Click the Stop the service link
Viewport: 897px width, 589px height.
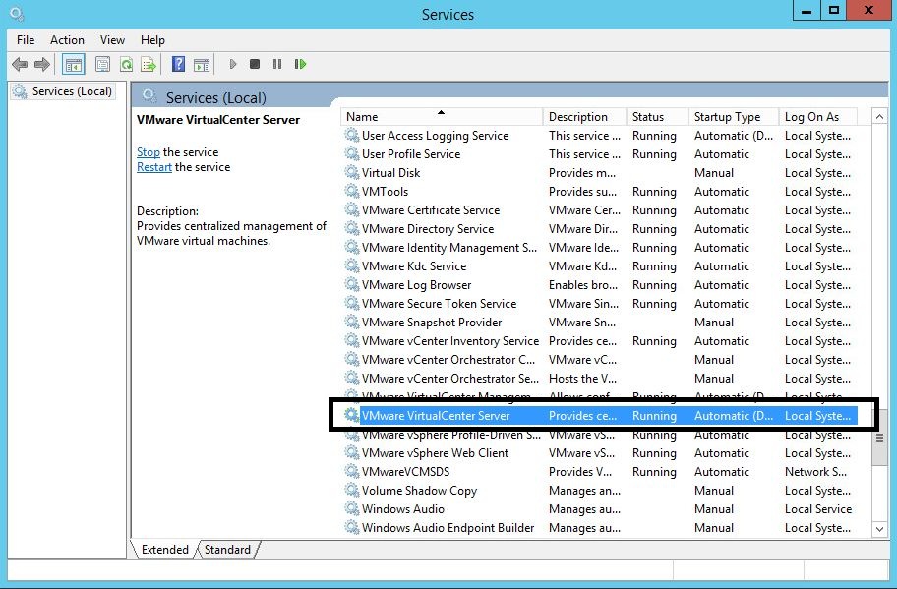149,152
